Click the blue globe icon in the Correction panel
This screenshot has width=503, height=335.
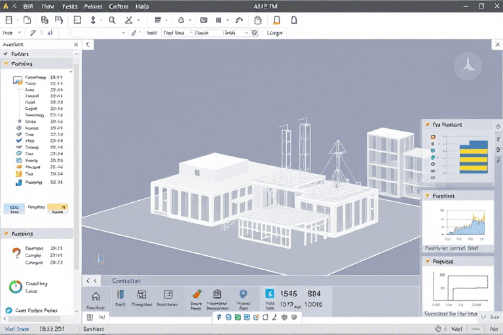[x=244, y=294]
